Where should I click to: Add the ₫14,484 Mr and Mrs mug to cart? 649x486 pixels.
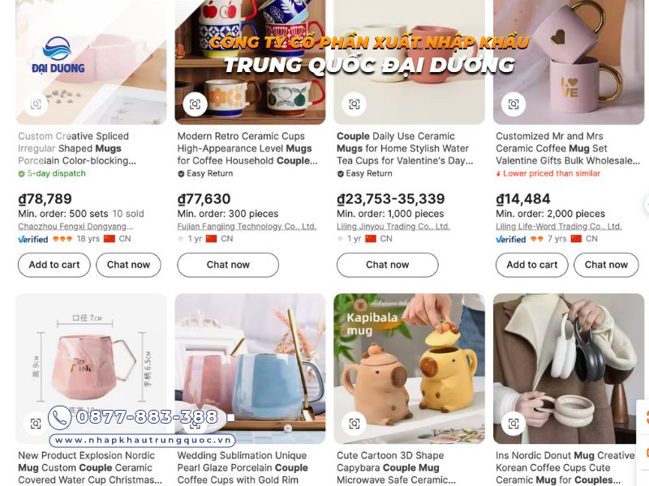tap(532, 265)
